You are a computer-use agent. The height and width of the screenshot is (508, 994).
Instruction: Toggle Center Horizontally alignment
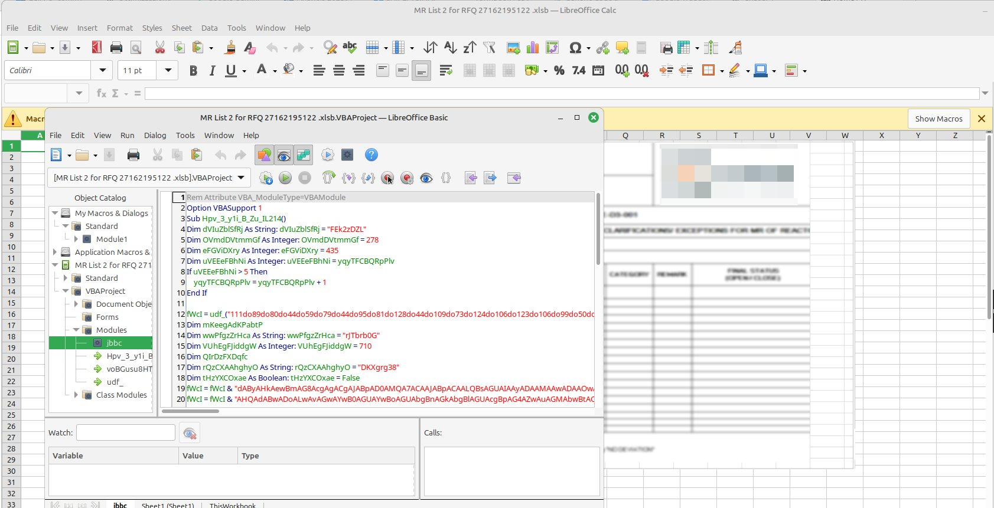click(339, 71)
